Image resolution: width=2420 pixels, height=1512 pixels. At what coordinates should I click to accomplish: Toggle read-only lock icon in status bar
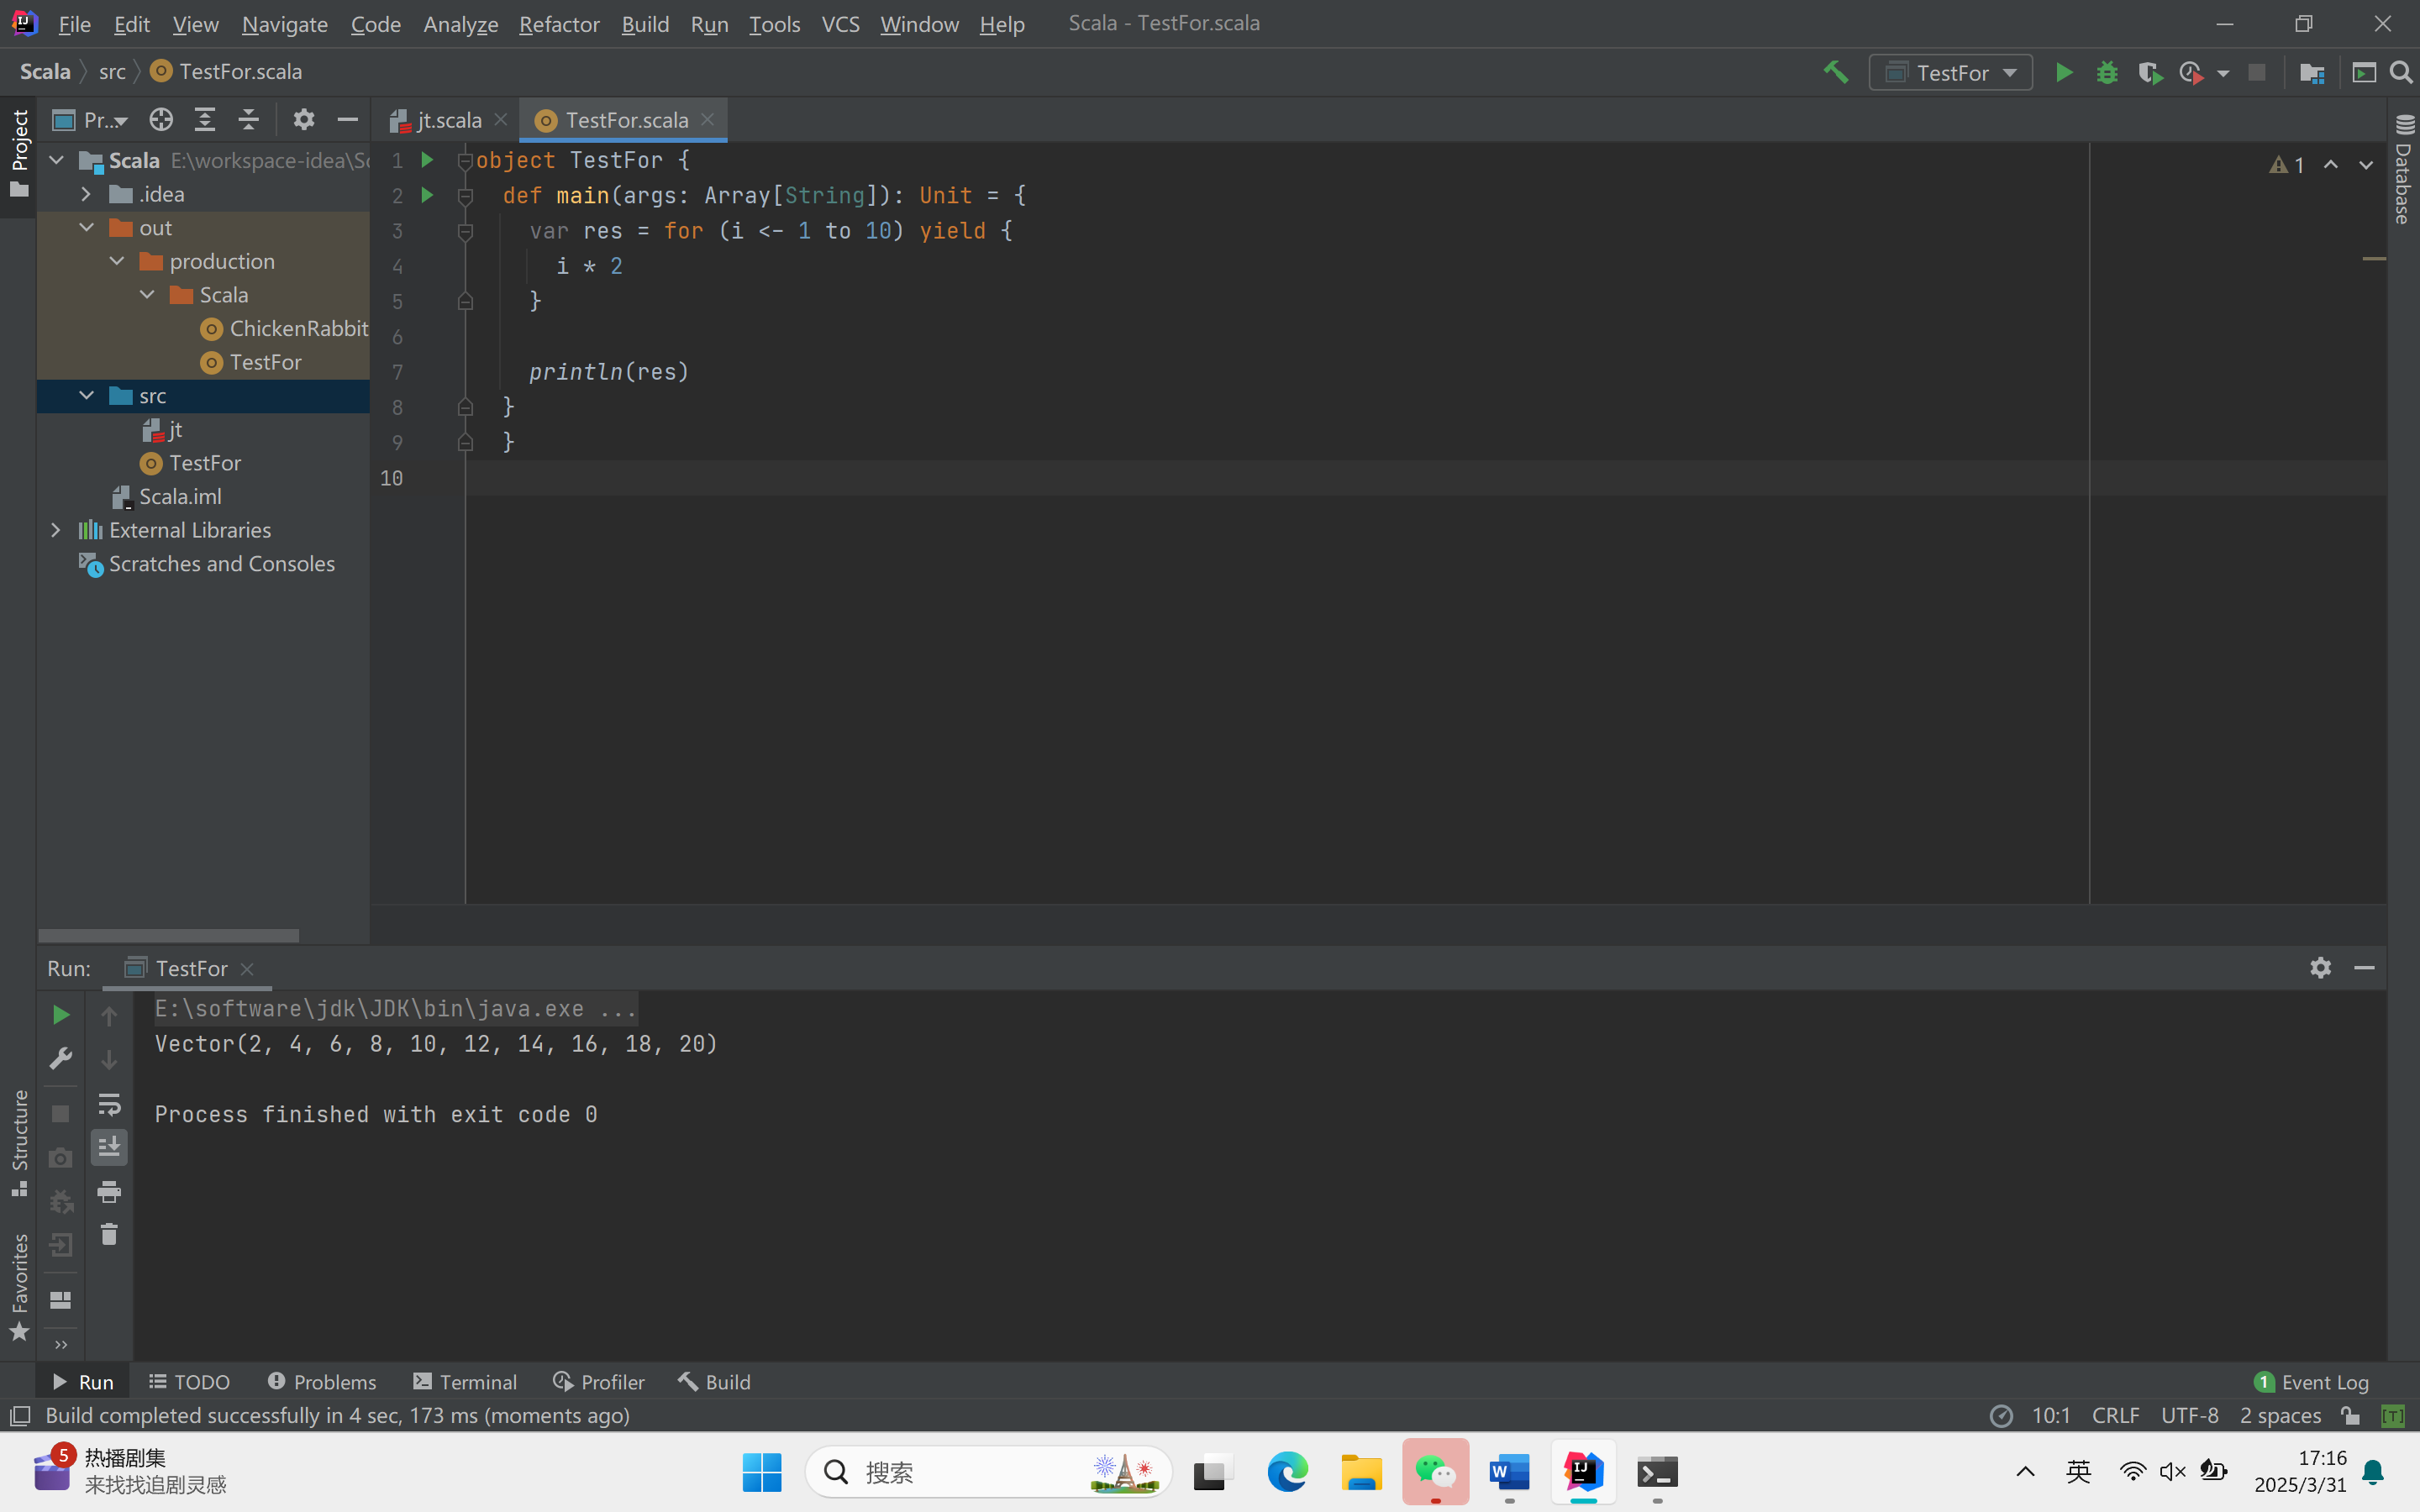coord(2351,1415)
